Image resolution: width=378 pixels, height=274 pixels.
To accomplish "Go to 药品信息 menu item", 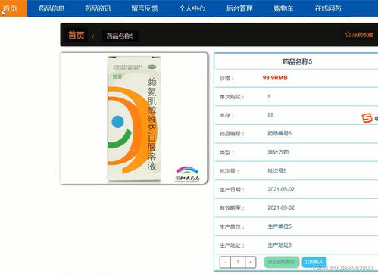I will pyautogui.click(x=52, y=8).
